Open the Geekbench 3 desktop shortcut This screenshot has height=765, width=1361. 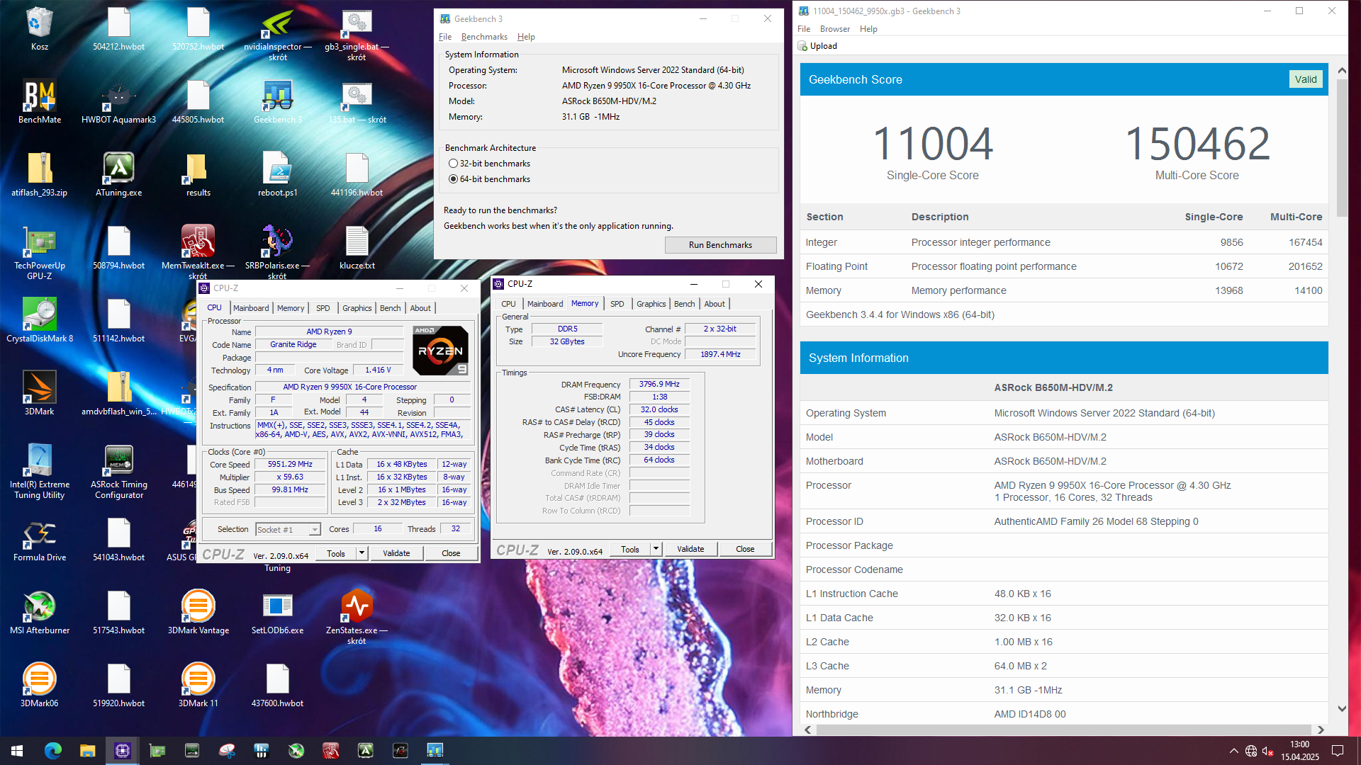pyautogui.click(x=278, y=101)
